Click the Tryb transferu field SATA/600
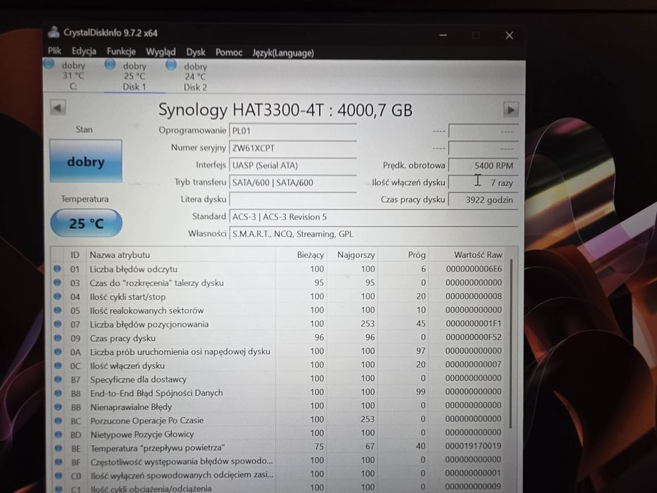The image size is (657, 493). tap(293, 182)
